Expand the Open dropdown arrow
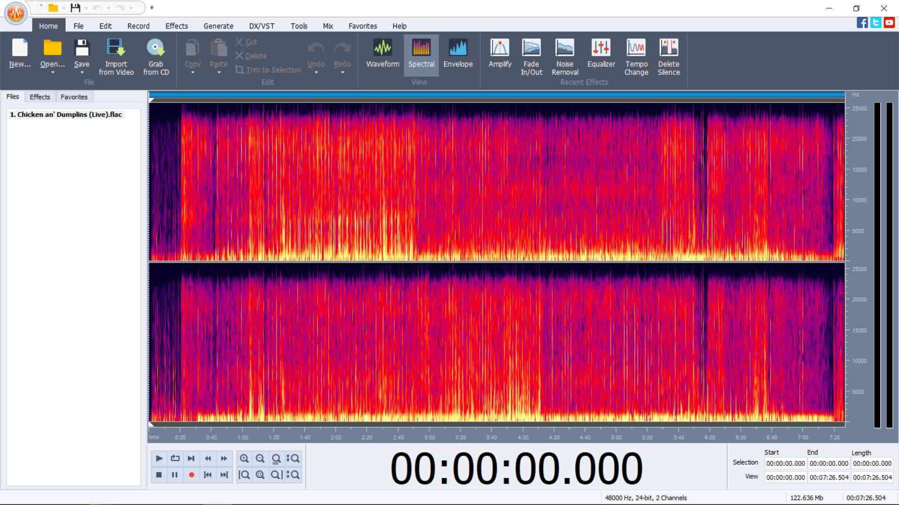Viewport: 899px width, 505px height. [52, 72]
